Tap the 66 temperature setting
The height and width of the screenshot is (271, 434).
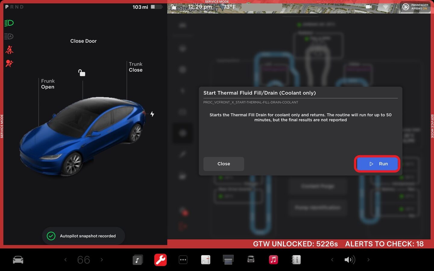83,260
